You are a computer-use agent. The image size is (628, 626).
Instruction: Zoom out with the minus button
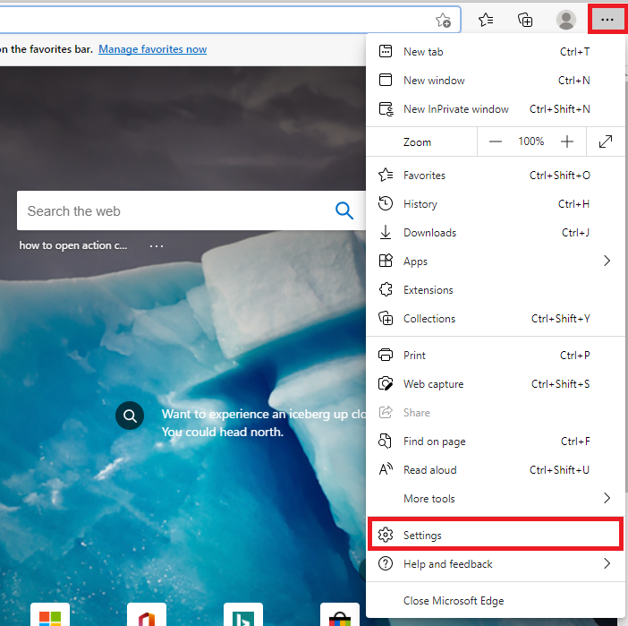[x=496, y=141]
